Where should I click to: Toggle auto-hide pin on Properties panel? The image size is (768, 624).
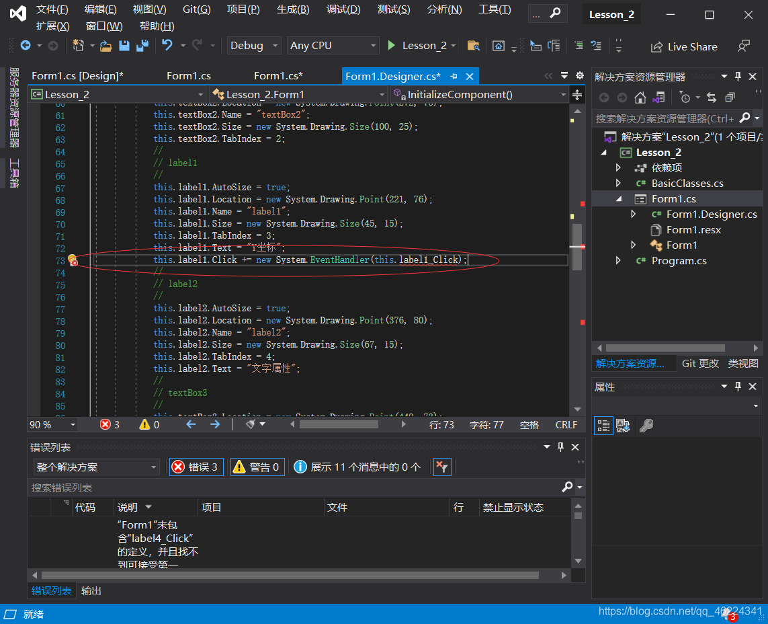(x=738, y=387)
